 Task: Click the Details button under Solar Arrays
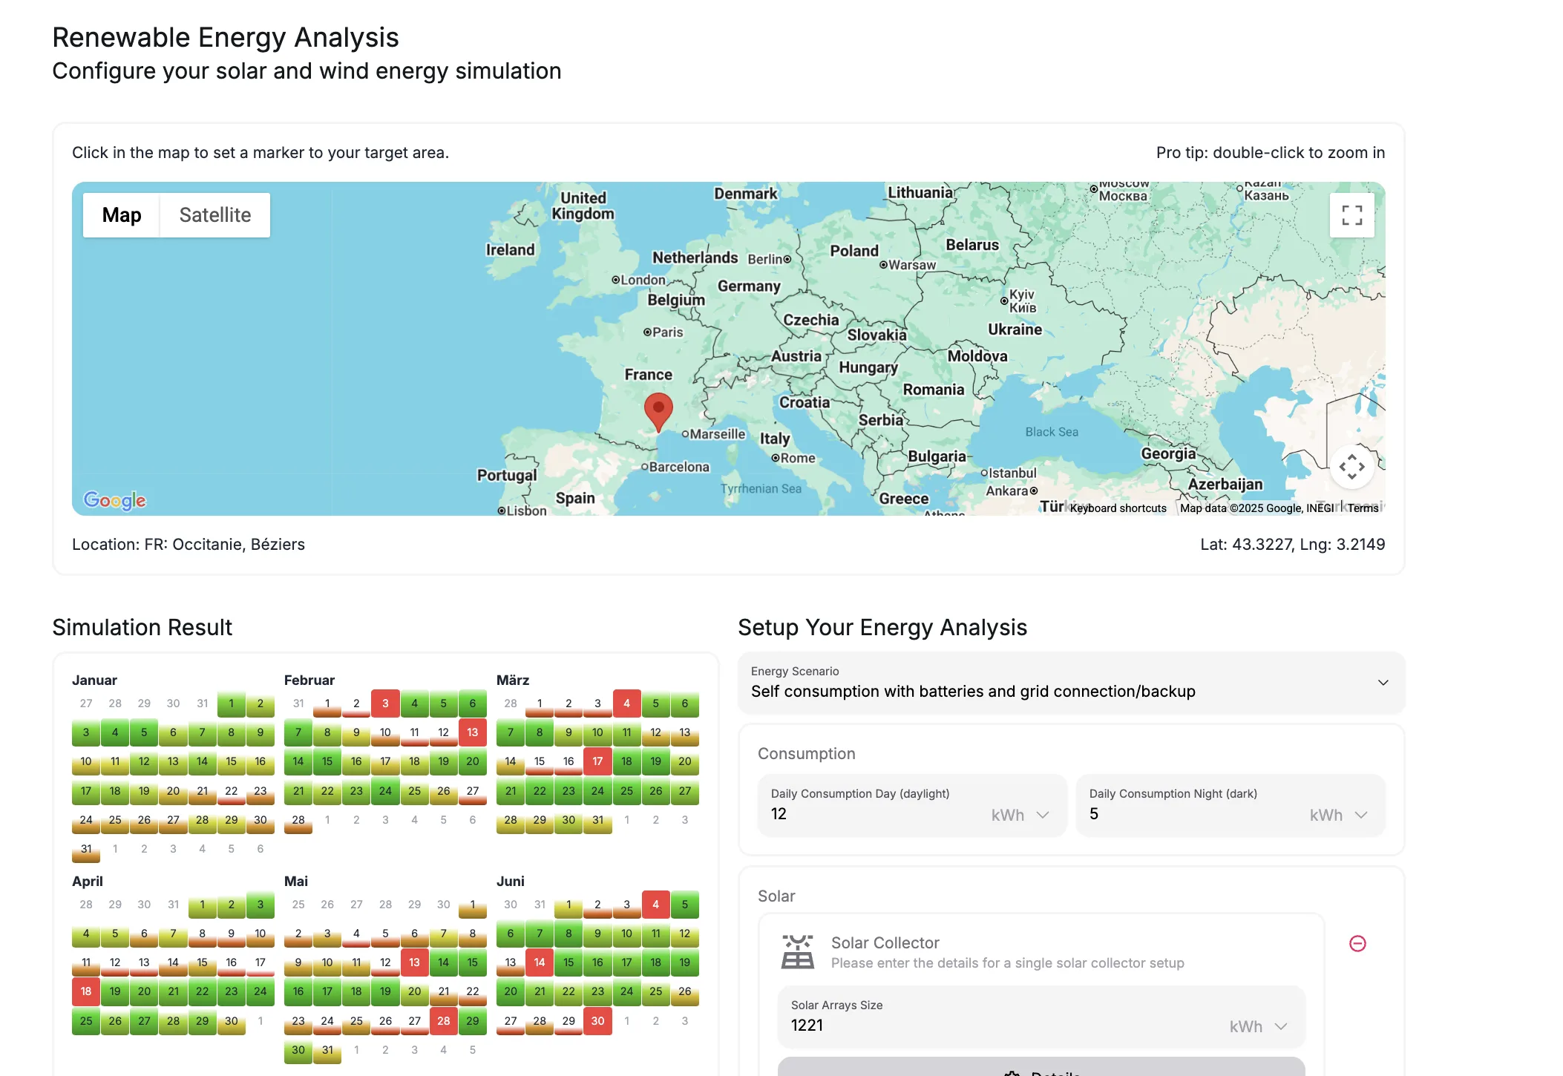[1041, 1068]
